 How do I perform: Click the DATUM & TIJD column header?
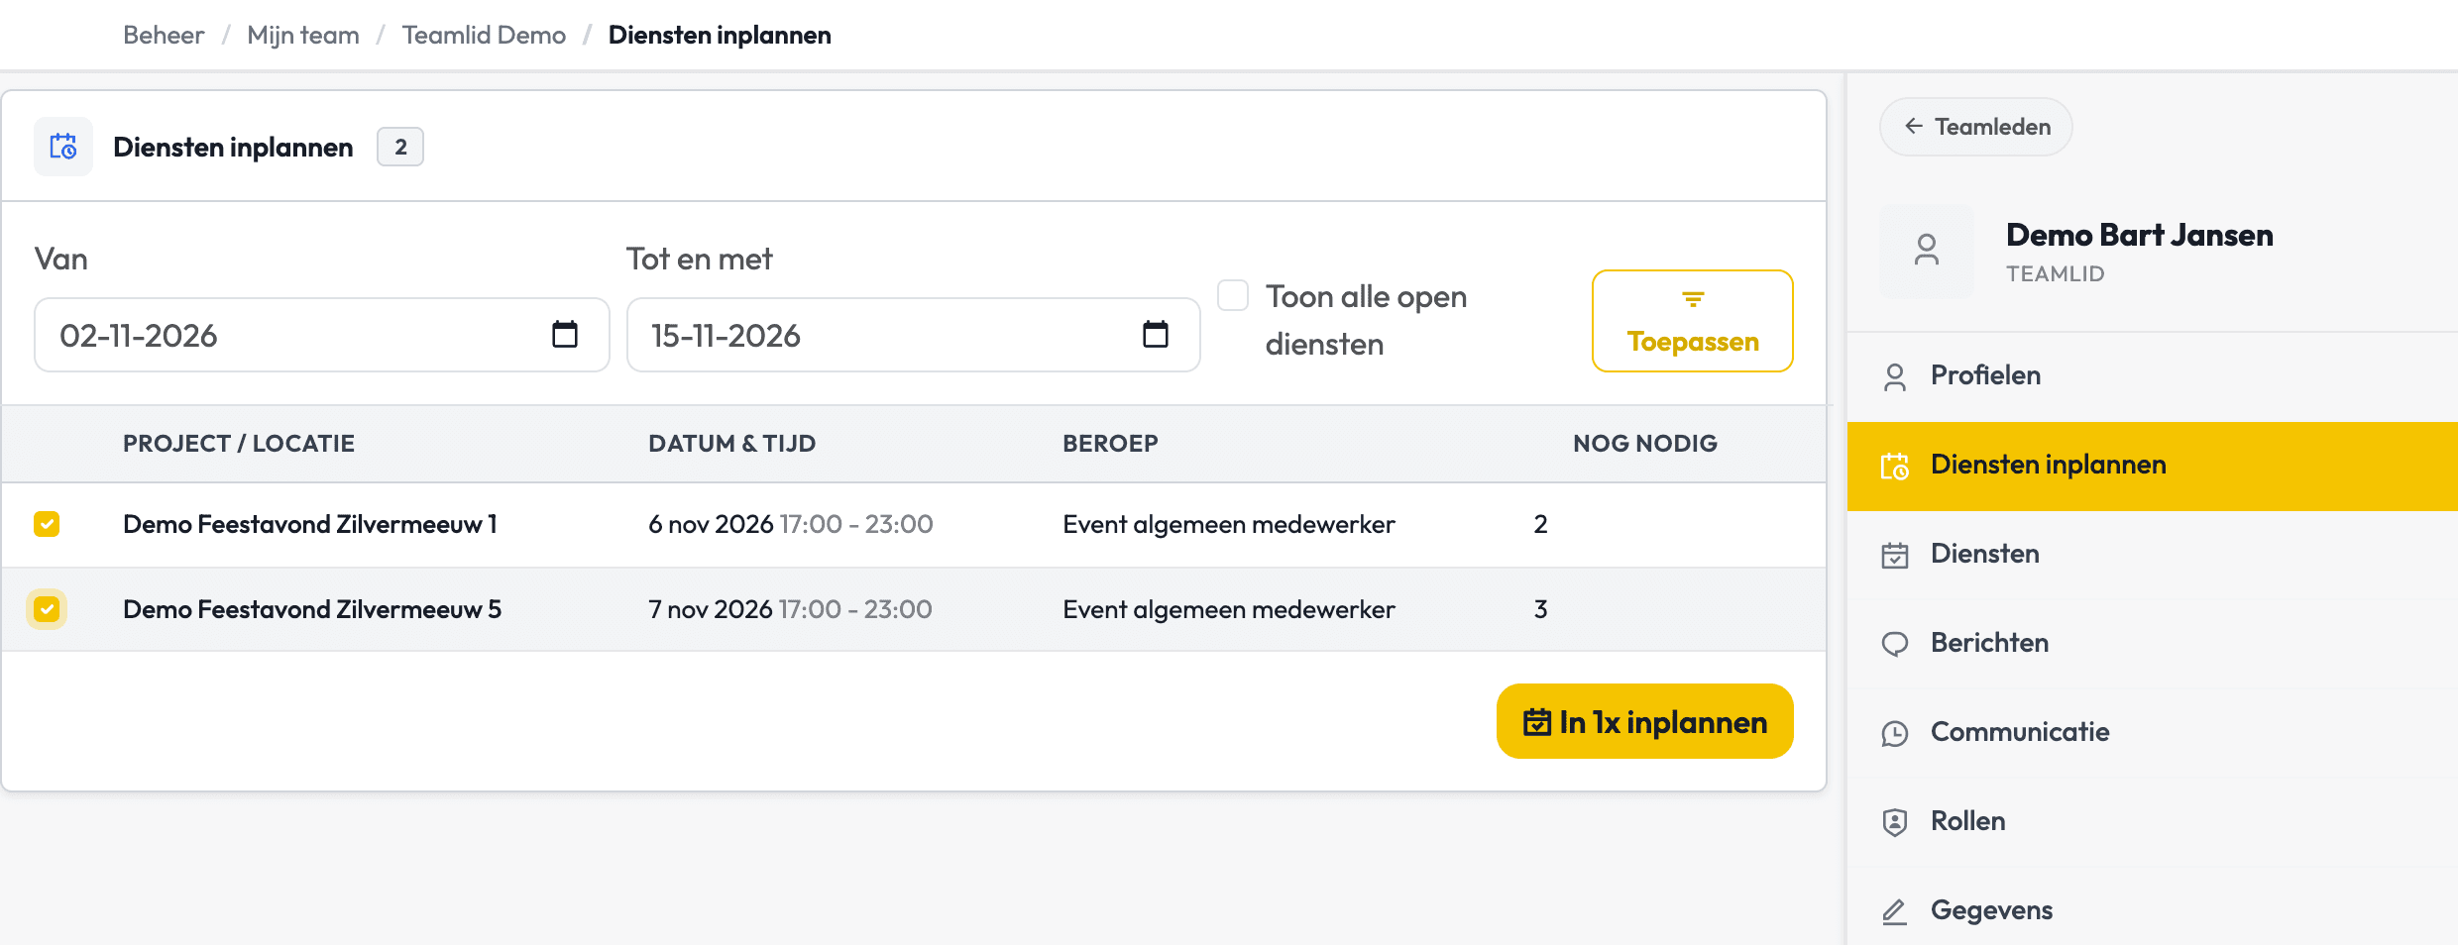tap(732, 444)
